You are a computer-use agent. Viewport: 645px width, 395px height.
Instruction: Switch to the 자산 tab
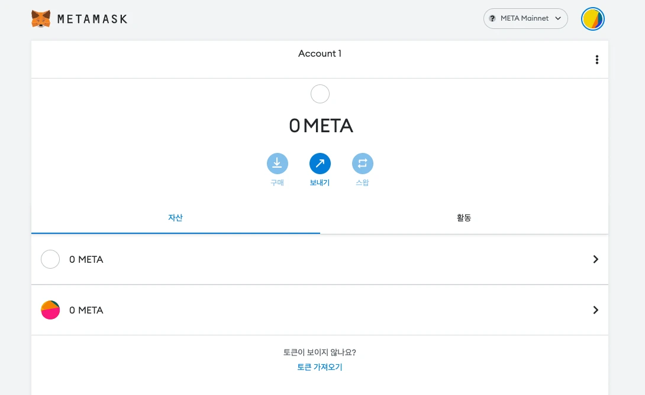click(175, 218)
